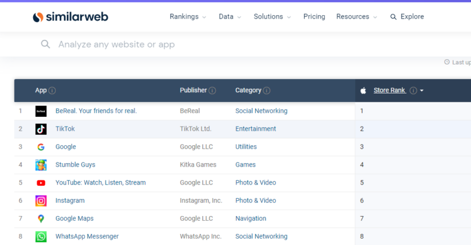Go to the Pricing page
The width and height of the screenshot is (471, 245).
tap(314, 17)
